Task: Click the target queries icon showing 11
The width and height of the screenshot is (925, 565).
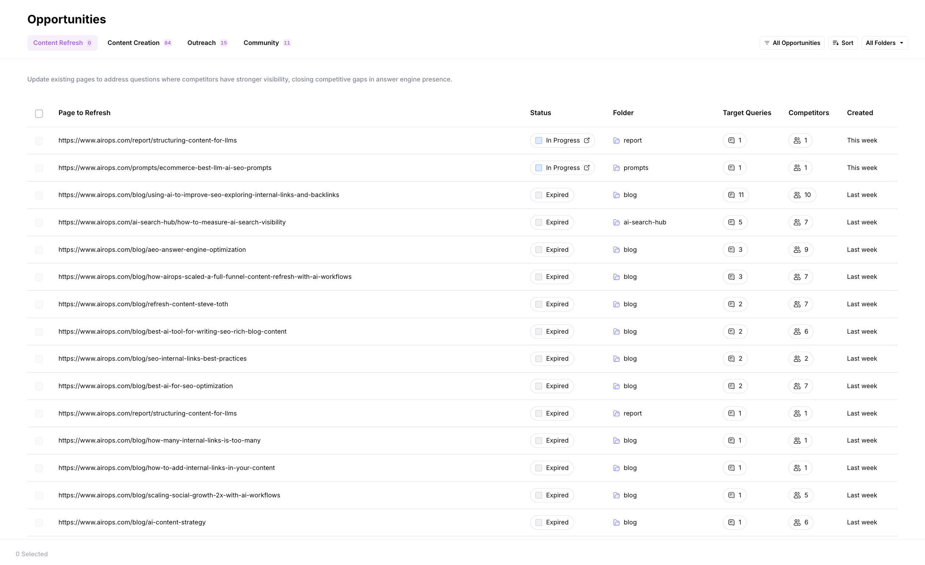Action: (x=731, y=195)
